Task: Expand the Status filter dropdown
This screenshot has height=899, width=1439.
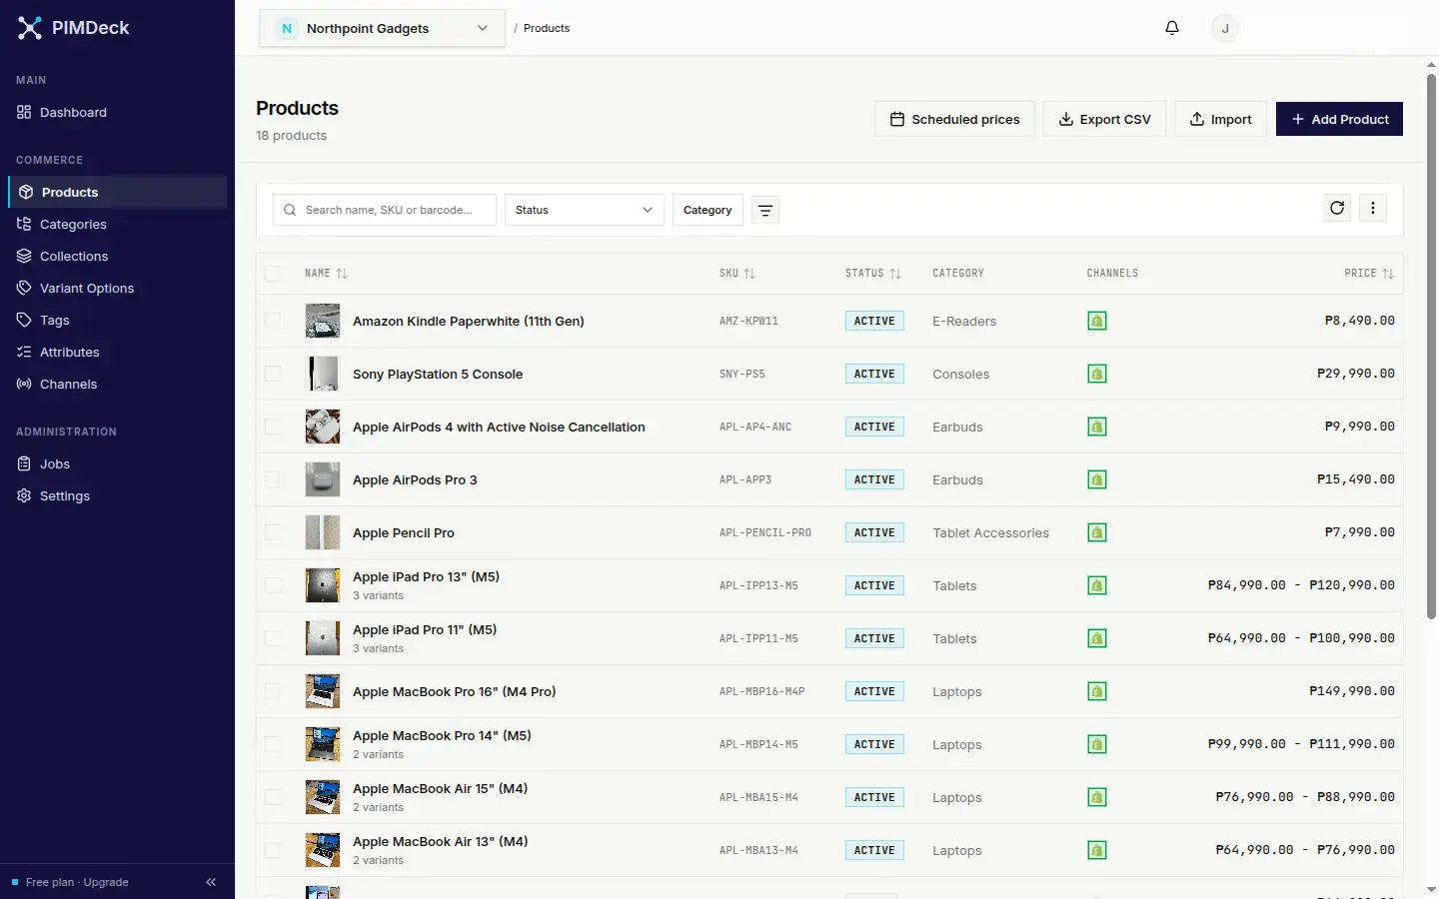Action: point(585,210)
